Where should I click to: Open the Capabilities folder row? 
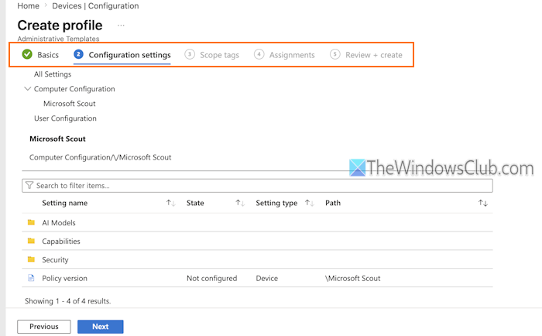[257, 242]
